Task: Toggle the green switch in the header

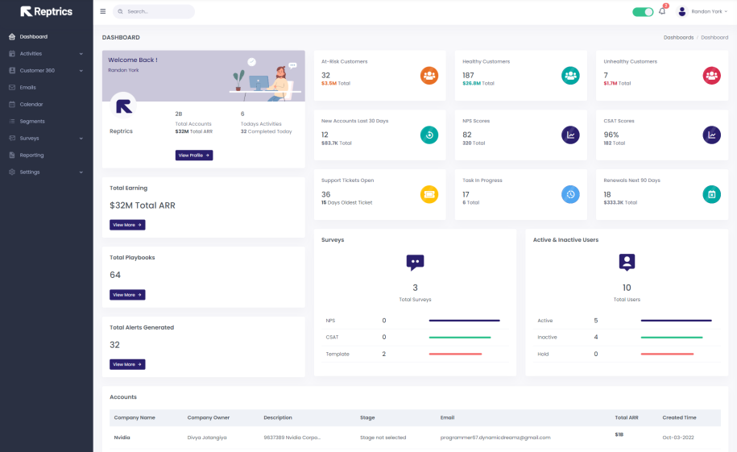Action: point(643,12)
